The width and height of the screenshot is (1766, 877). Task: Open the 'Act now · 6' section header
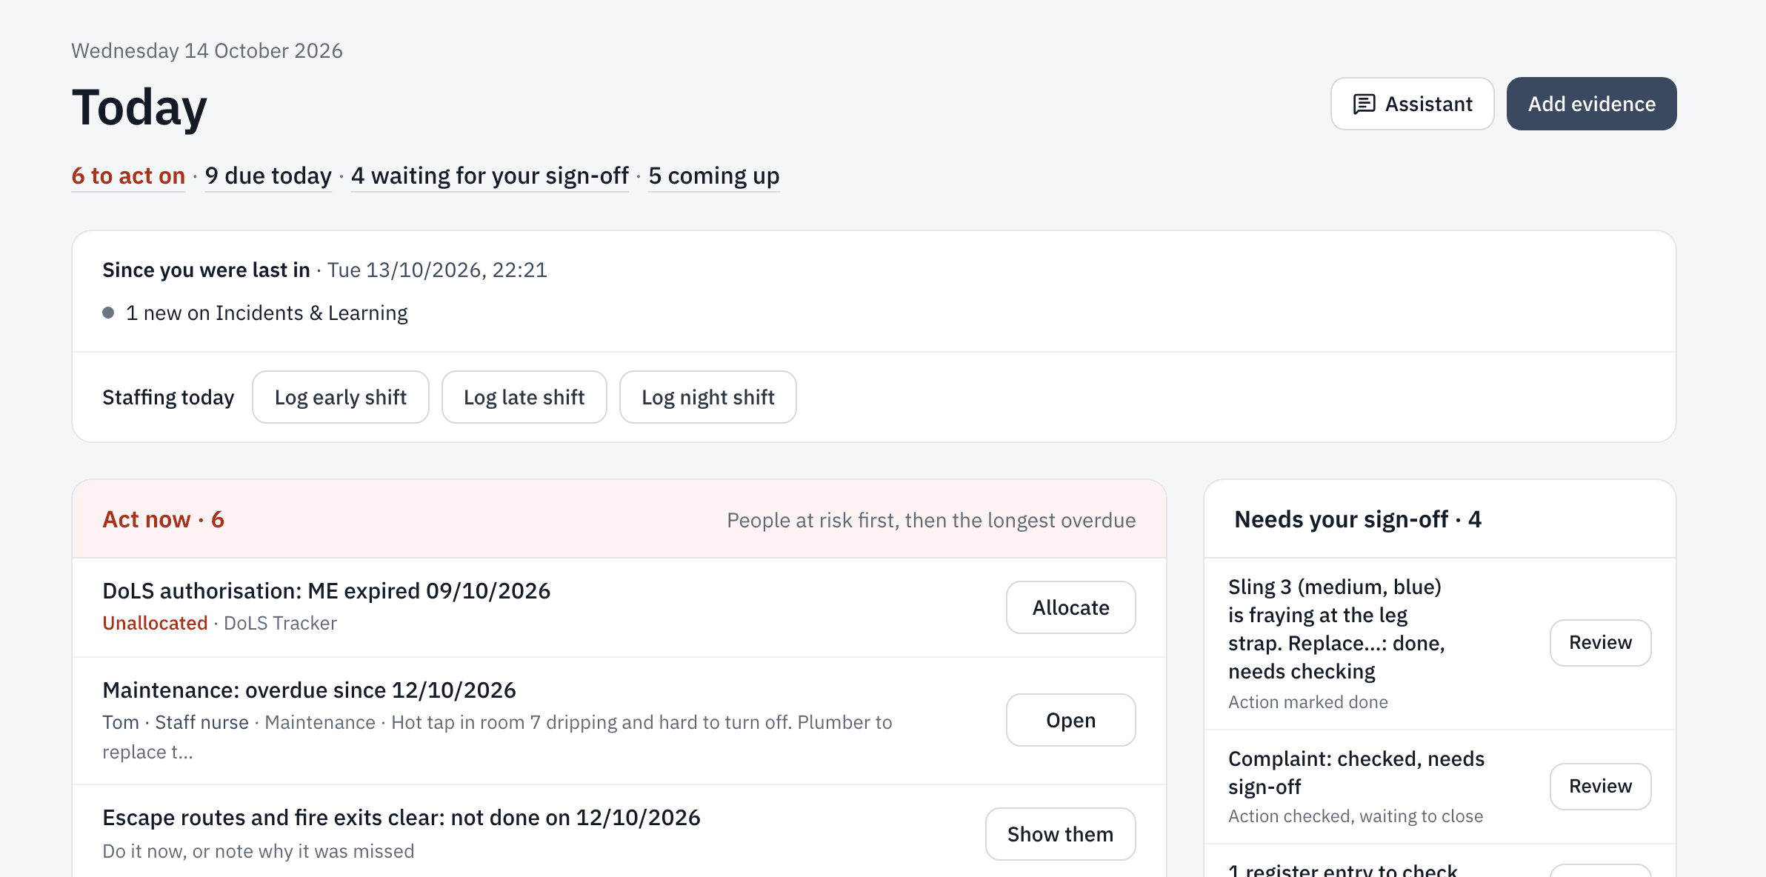click(164, 519)
